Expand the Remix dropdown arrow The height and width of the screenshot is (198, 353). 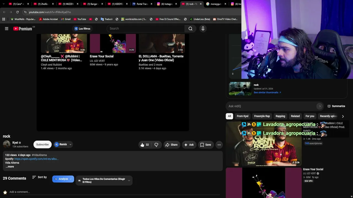(70, 144)
